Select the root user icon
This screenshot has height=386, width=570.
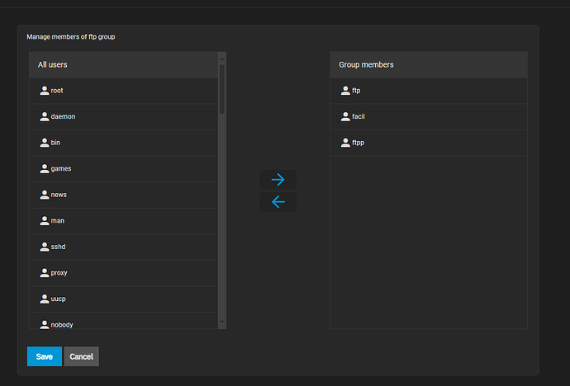(x=45, y=91)
